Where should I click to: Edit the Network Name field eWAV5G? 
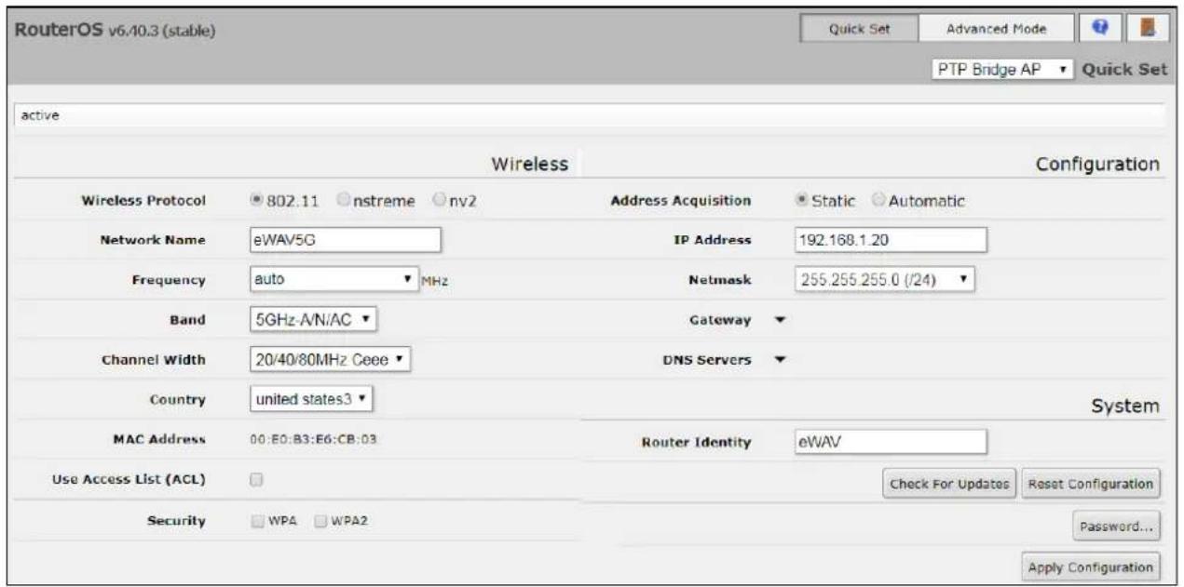coord(345,239)
